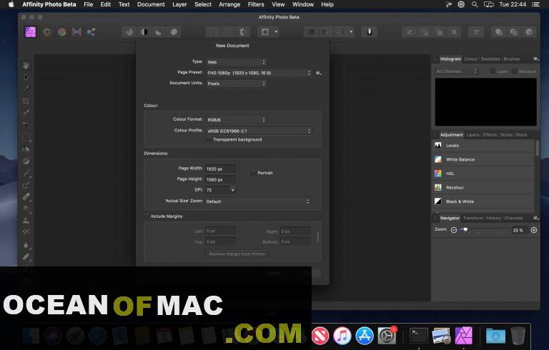Enable Transparent background checkbox

(x=209, y=139)
